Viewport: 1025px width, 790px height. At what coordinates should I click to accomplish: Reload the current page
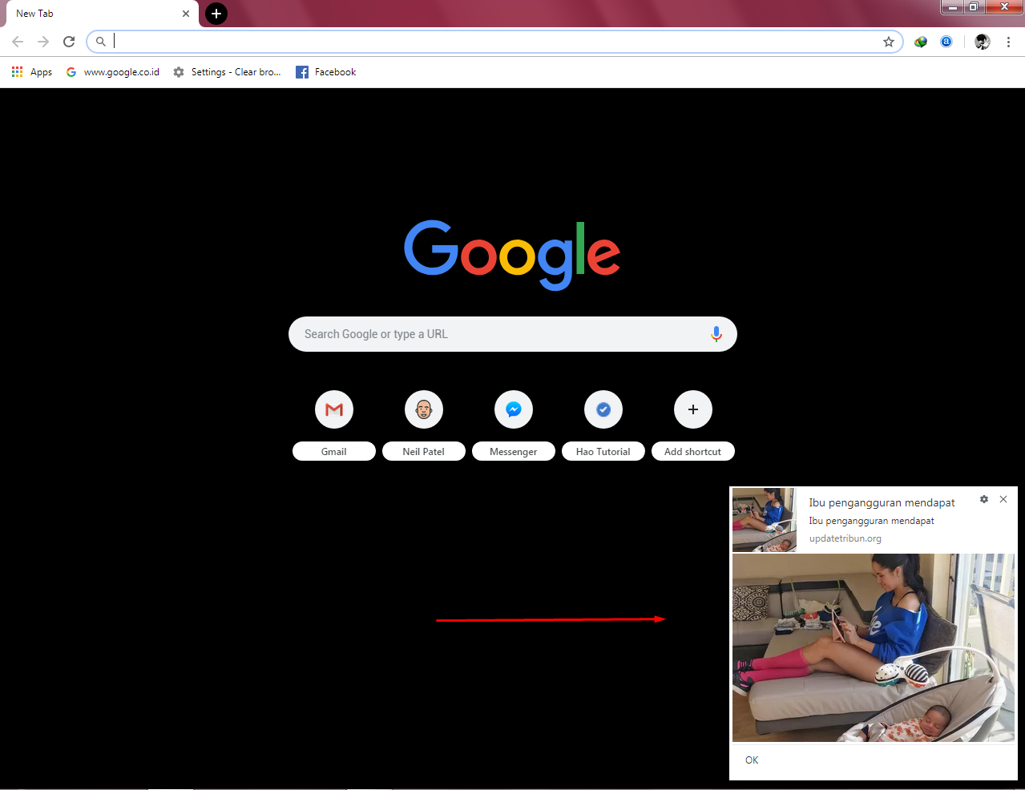68,42
